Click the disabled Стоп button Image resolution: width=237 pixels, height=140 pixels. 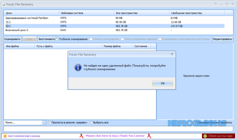pos(29,39)
